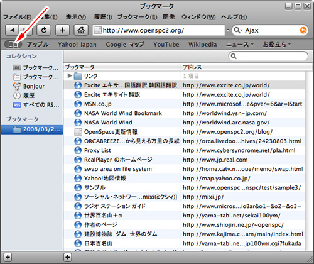Expand お役立ち bookmark folder dropdown
Screen dimensions: 314x264
click(277, 45)
